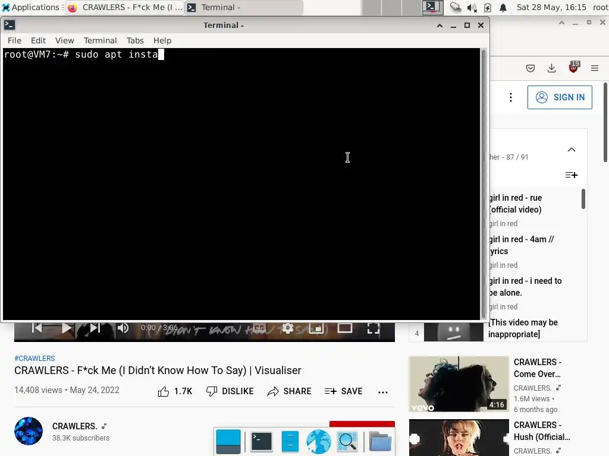The image size is (609, 456).
Task: Switch to the Firefox CRAWLERS taskbar button
Action: point(125,7)
